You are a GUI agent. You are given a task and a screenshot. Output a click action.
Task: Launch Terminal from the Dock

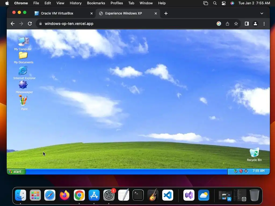(x=138, y=195)
